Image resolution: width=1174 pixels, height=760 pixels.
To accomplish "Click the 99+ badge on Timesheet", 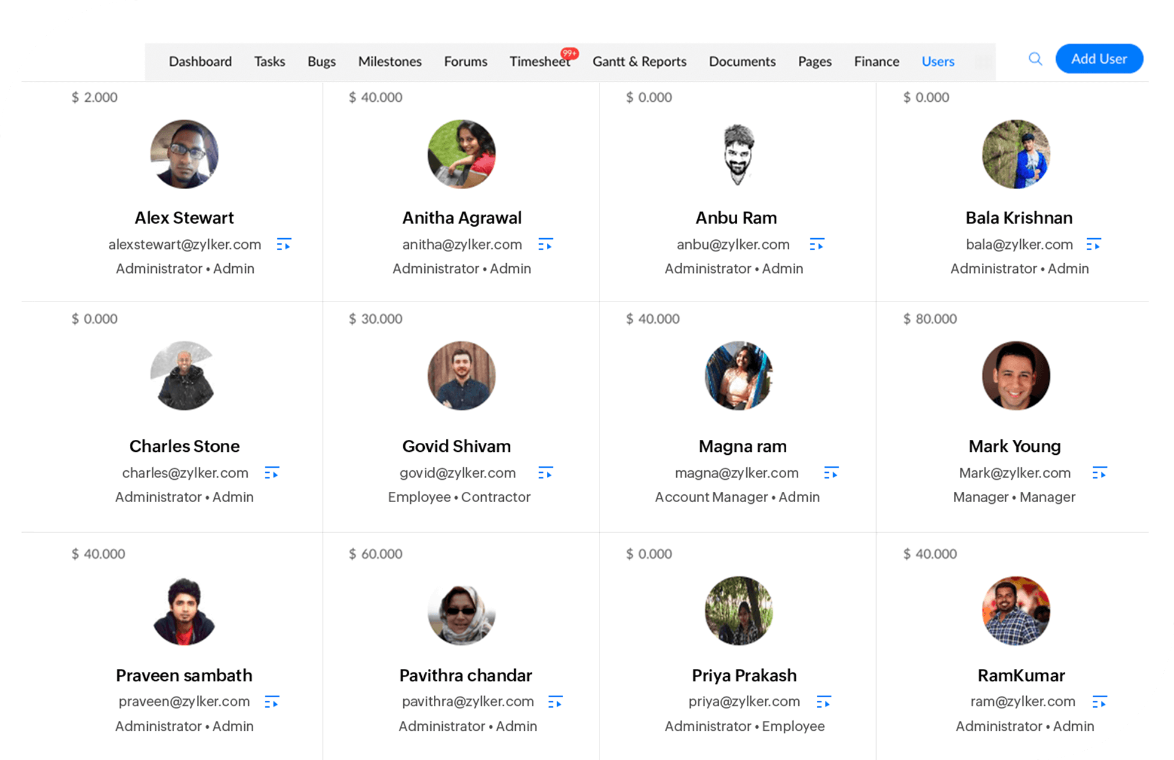I will (569, 53).
